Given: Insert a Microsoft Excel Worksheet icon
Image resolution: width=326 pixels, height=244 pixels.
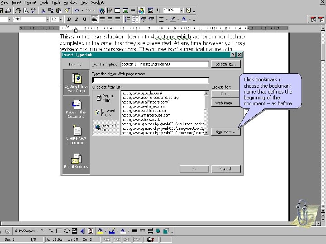Looking at the screenshot, I should pos(125,10).
